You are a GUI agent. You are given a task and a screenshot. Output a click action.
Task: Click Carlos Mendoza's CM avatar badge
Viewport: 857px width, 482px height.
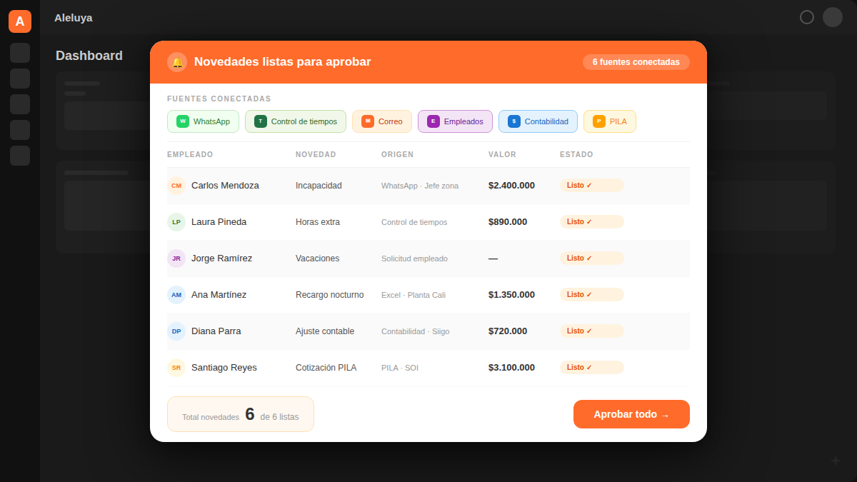176,186
